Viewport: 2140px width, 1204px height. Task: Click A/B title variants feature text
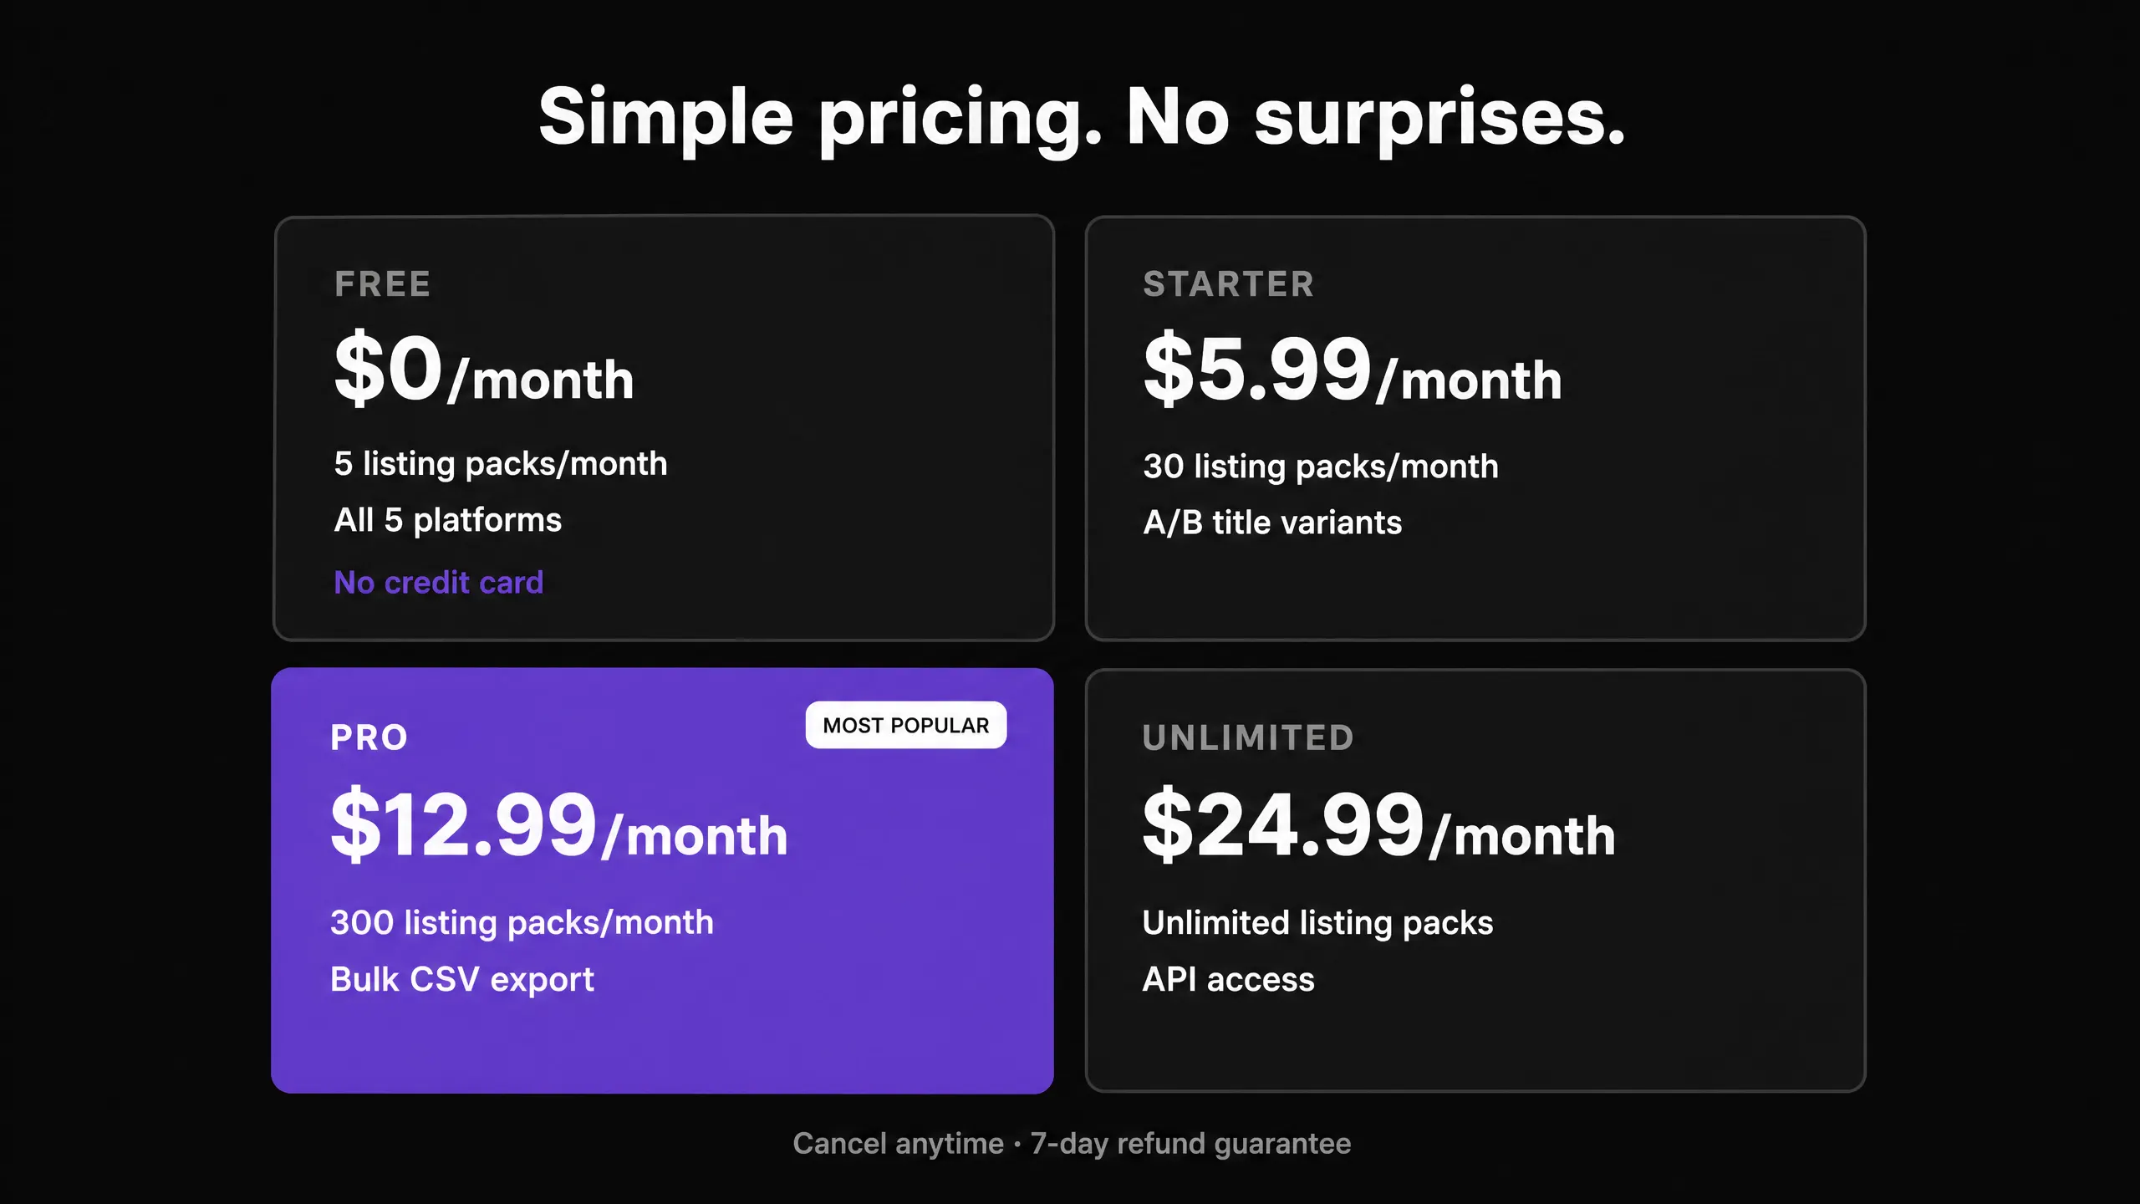[x=1272, y=523]
